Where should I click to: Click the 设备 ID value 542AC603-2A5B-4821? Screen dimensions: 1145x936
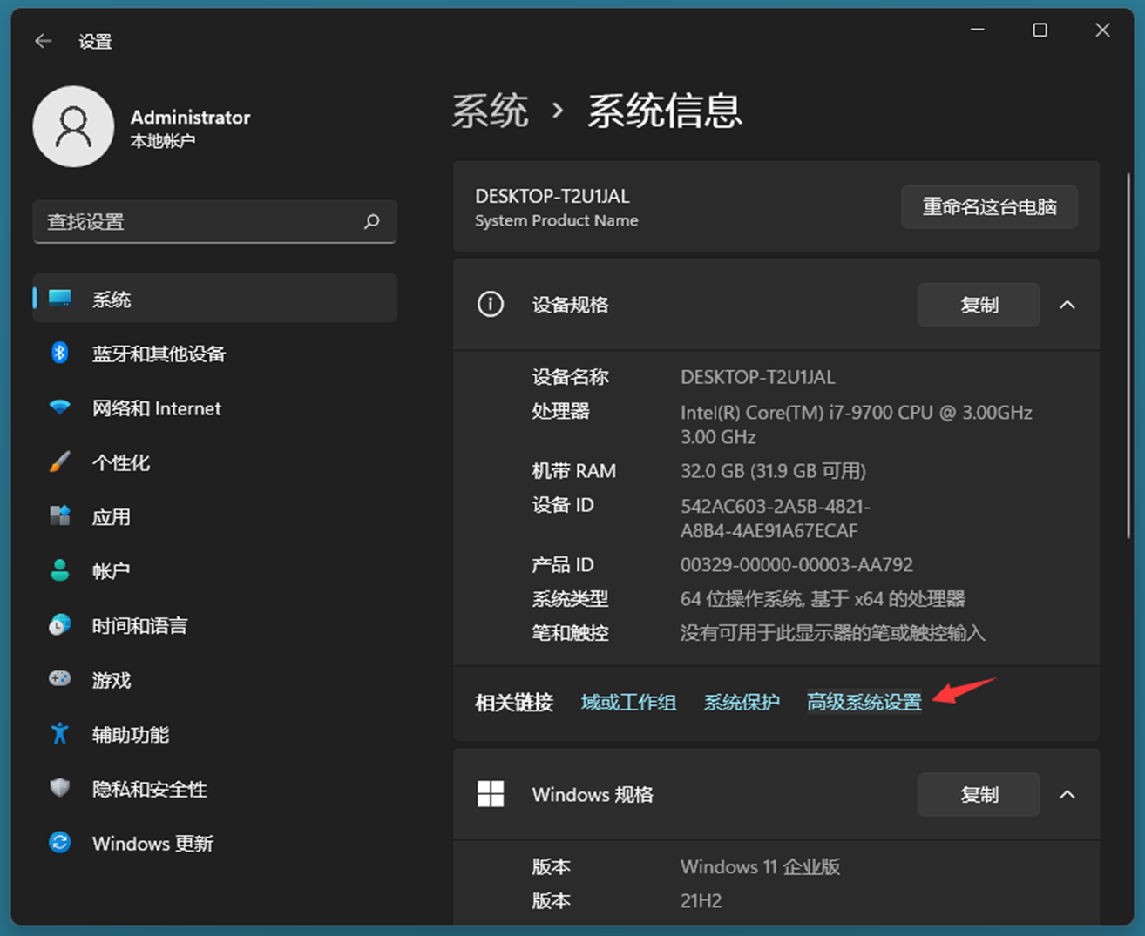[x=776, y=518]
